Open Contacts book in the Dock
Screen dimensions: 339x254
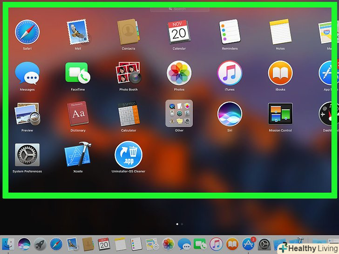point(88,244)
